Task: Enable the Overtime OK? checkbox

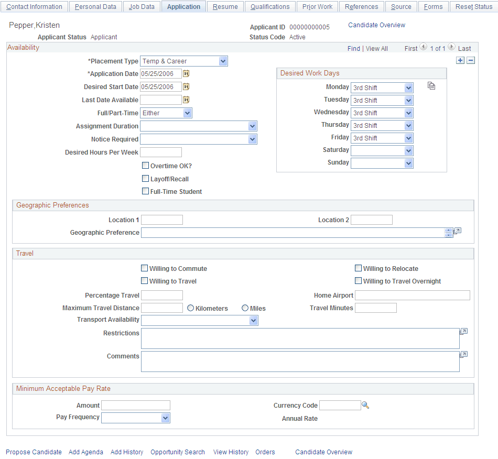Action: [x=145, y=165]
